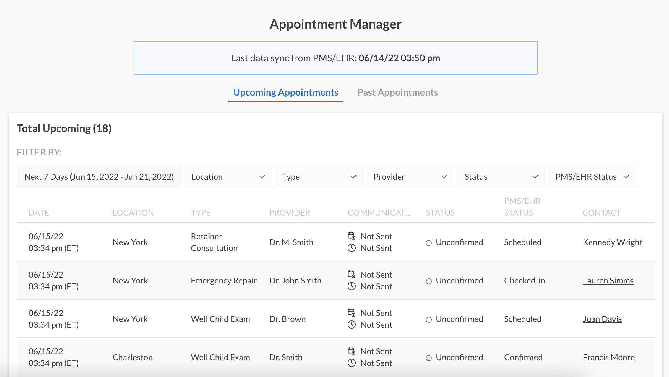
Task: Click calendar icon in Francis Moore row
Action: (351, 351)
